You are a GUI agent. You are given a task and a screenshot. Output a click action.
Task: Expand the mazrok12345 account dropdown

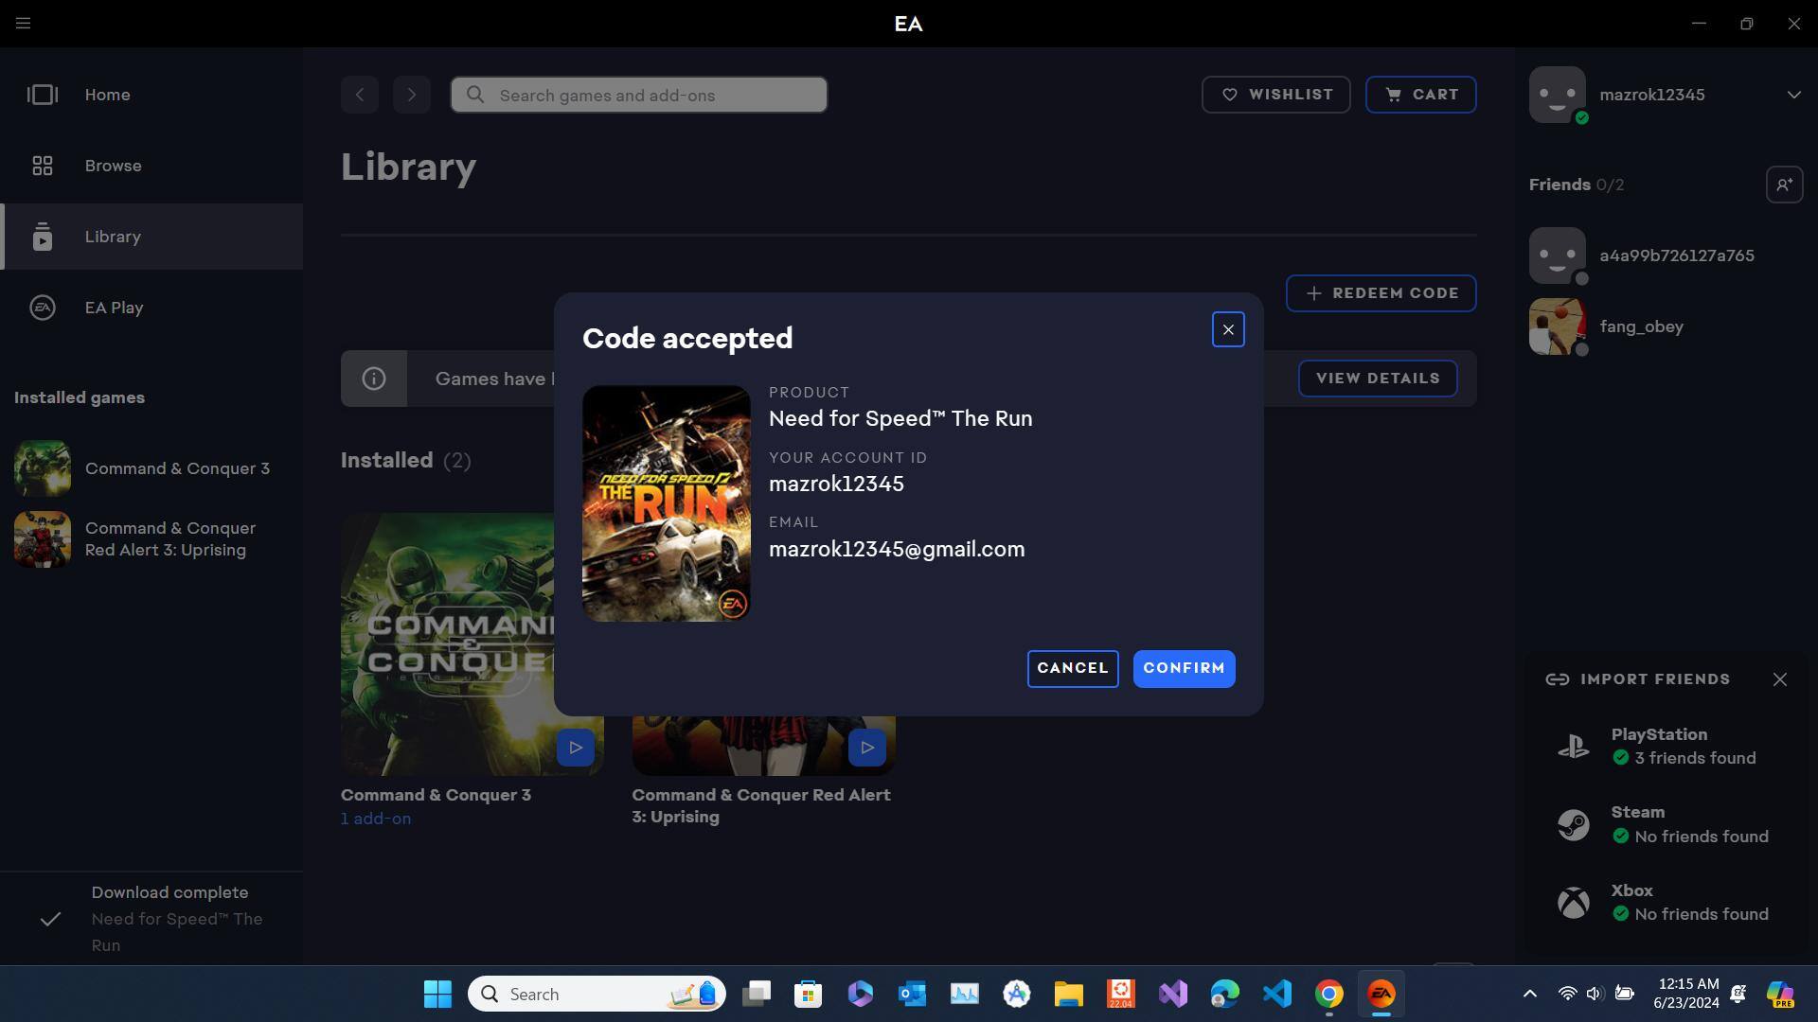click(1793, 95)
